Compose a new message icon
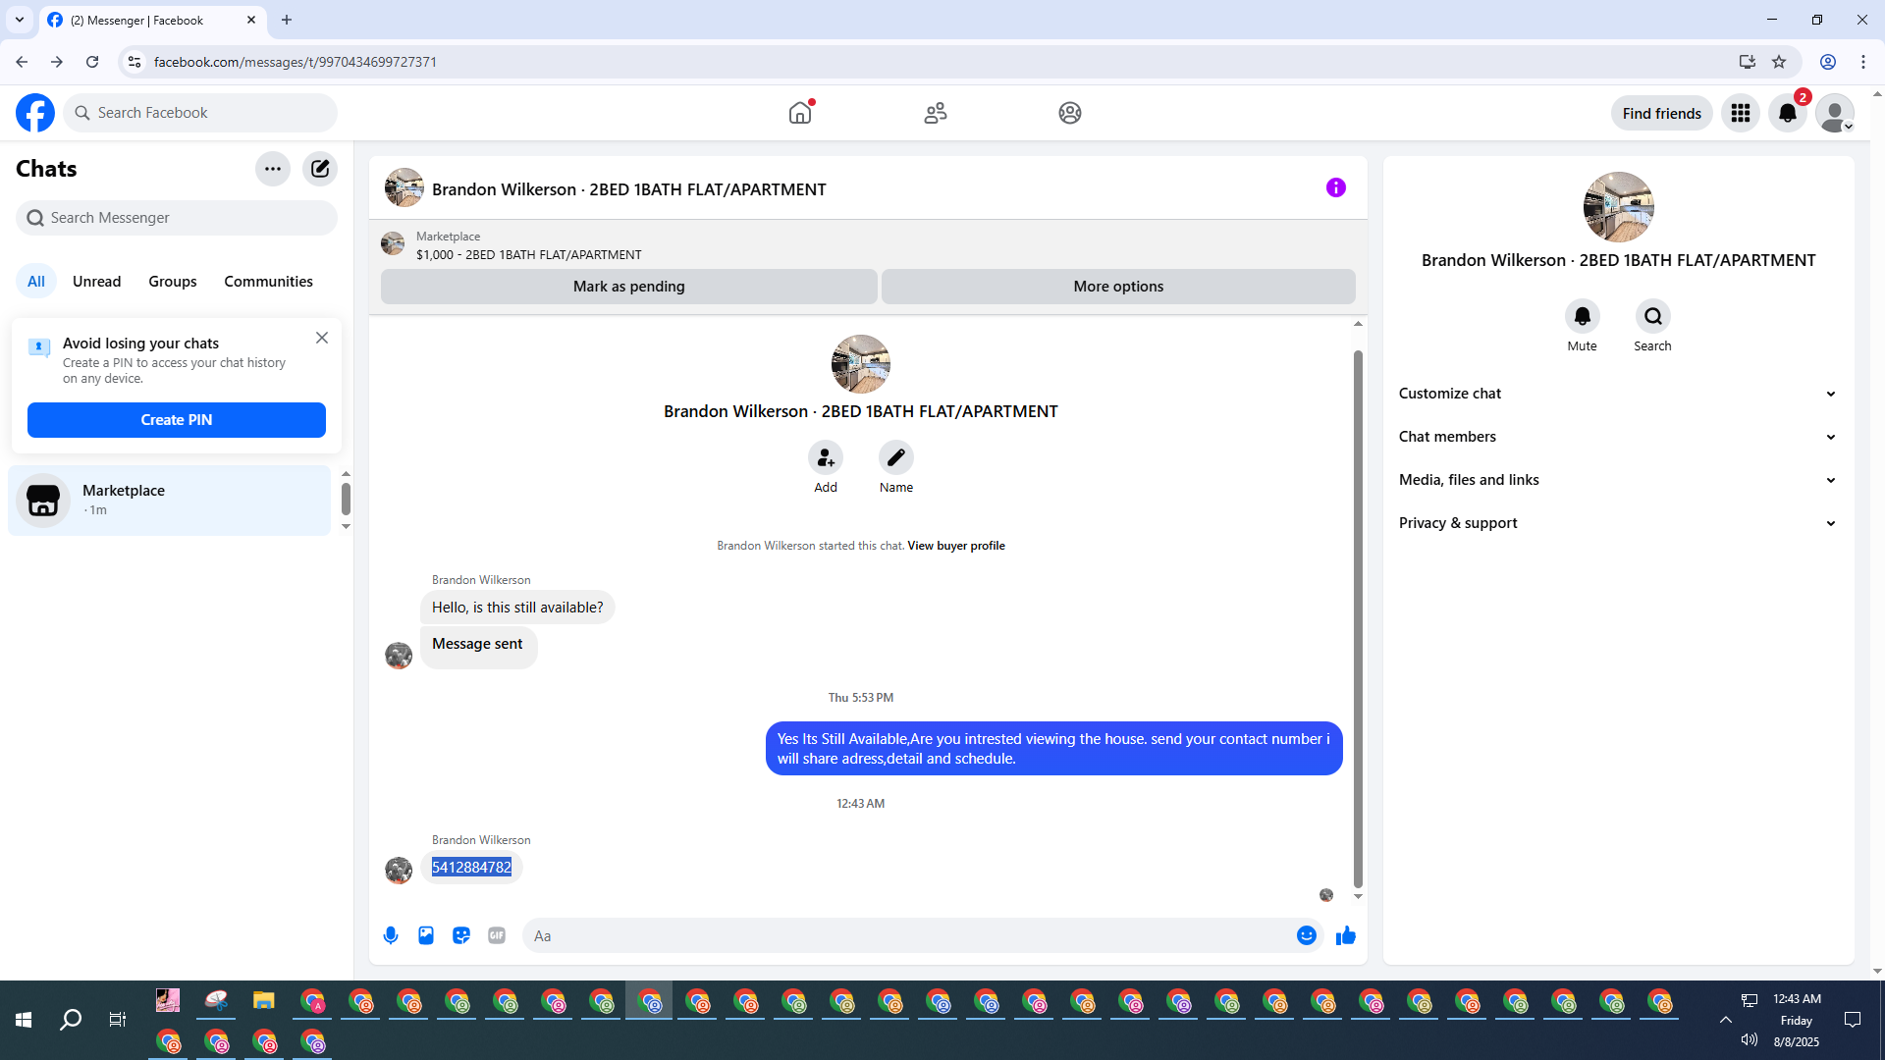1885x1060 pixels. point(320,169)
